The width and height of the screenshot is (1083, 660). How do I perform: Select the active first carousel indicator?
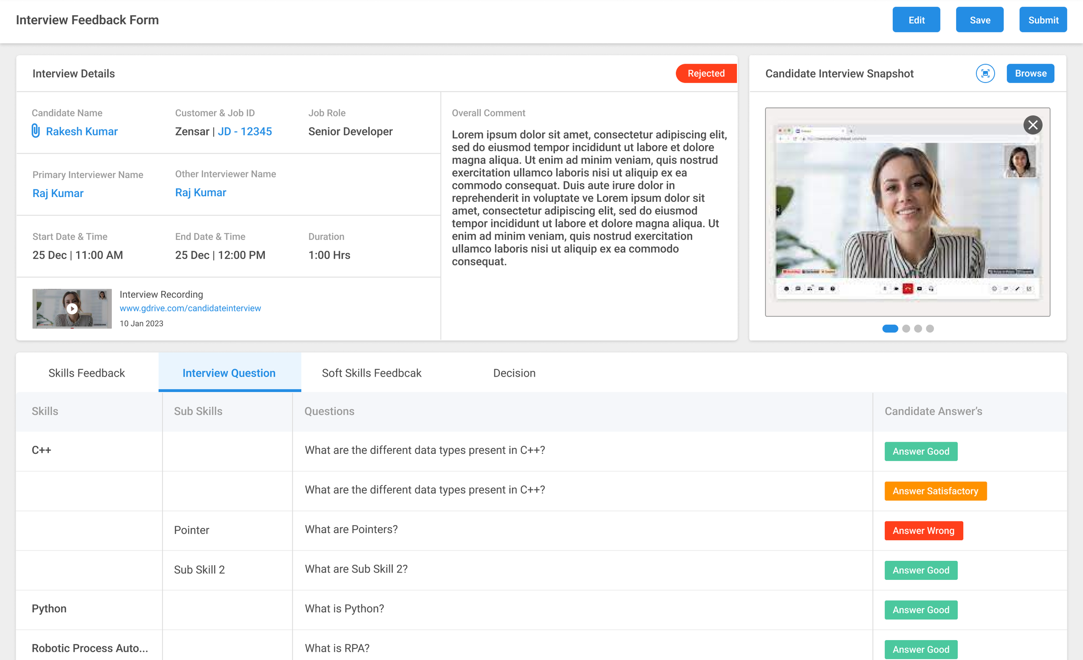(890, 329)
